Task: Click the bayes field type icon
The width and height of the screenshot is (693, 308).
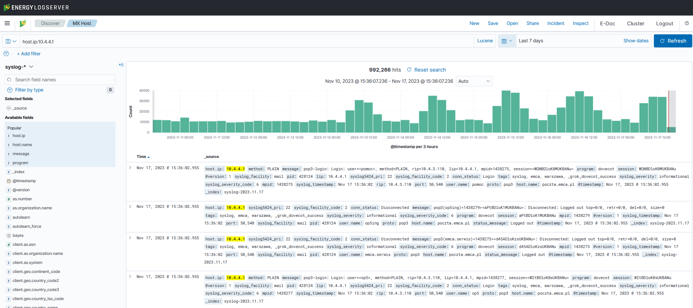Action: click(9, 236)
